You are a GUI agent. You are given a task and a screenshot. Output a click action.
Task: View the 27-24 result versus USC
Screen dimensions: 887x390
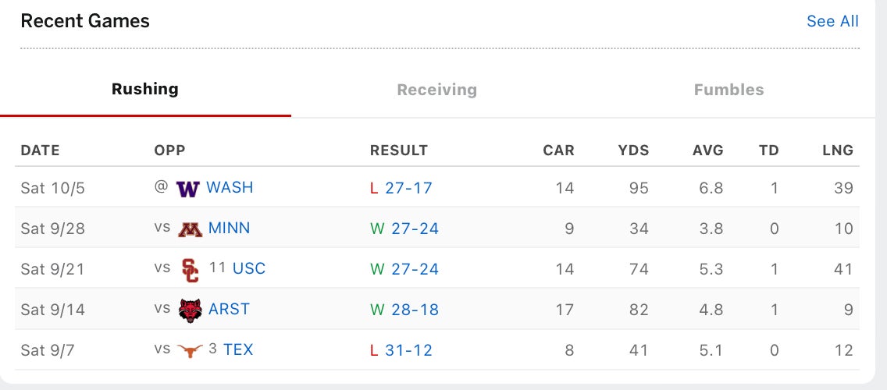tap(411, 269)
